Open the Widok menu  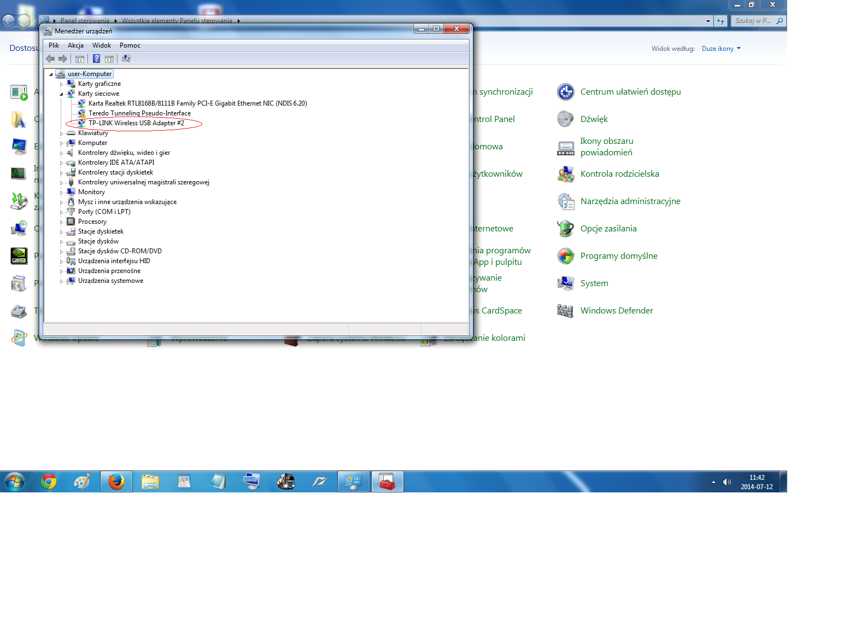102,45
